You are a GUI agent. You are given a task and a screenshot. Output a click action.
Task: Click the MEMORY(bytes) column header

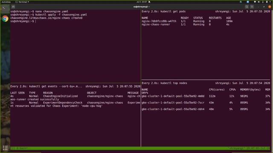(x=250, y=90)
